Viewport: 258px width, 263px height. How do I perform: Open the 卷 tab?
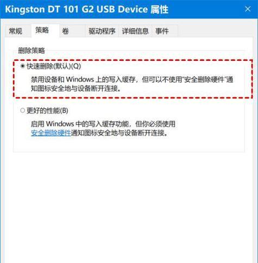65,31
